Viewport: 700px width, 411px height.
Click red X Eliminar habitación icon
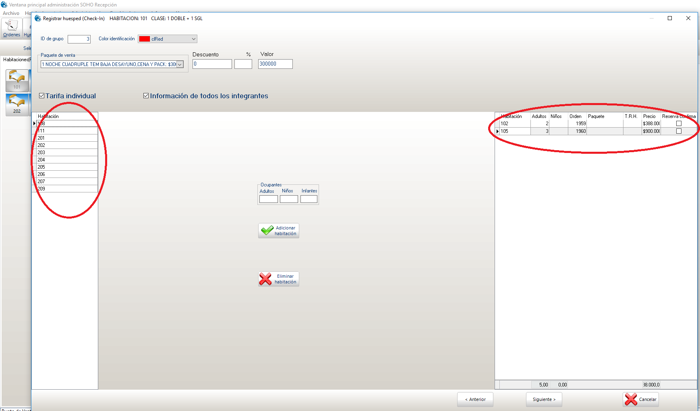pyautogui.click(x=266, y=279)
